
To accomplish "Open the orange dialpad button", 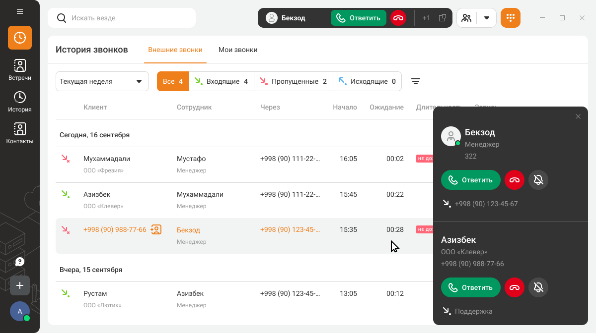I will [510, 18].
